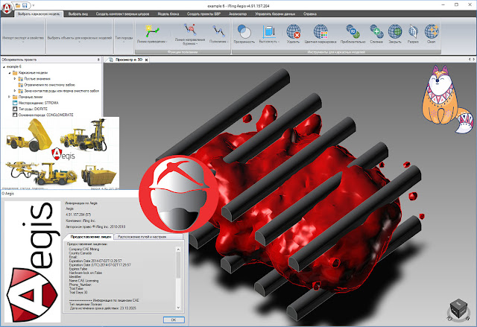The height and width of the screenshot is (327, 477).
Task: Open the Управлять базами данных tab
Action: pos(275,14)
